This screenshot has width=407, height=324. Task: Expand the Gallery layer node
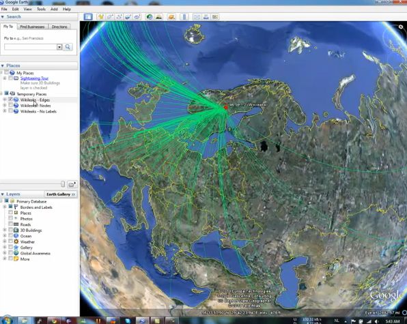pos(4,248)
